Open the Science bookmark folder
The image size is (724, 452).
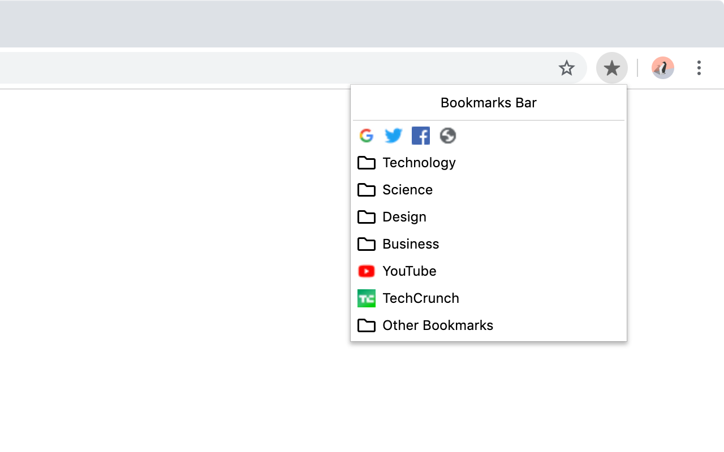click(489, 190)
